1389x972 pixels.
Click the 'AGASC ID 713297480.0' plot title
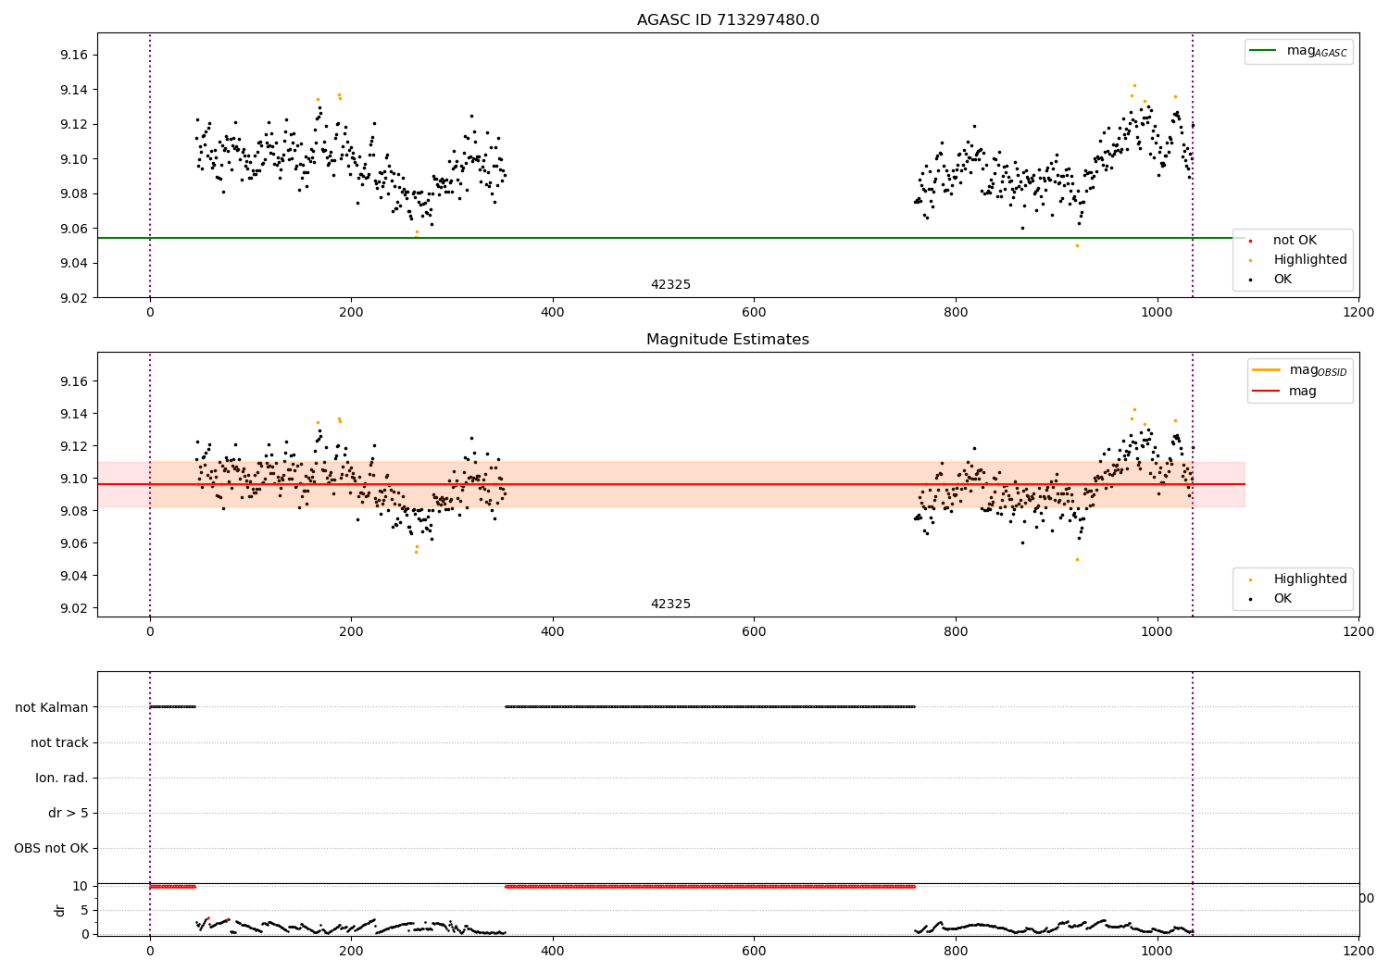point(728,20)
